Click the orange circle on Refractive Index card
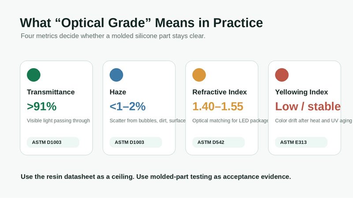This screenshot has width=353, height=198. [199, 75]
